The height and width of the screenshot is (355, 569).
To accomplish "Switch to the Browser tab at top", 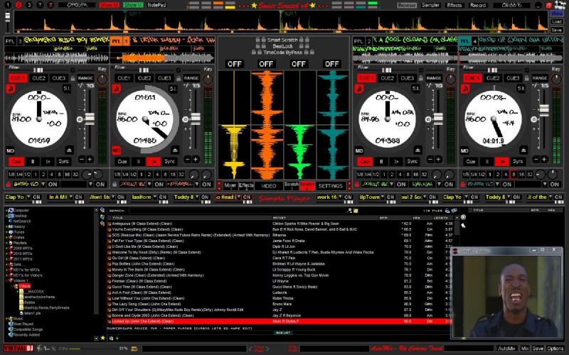I will (407, 5).
